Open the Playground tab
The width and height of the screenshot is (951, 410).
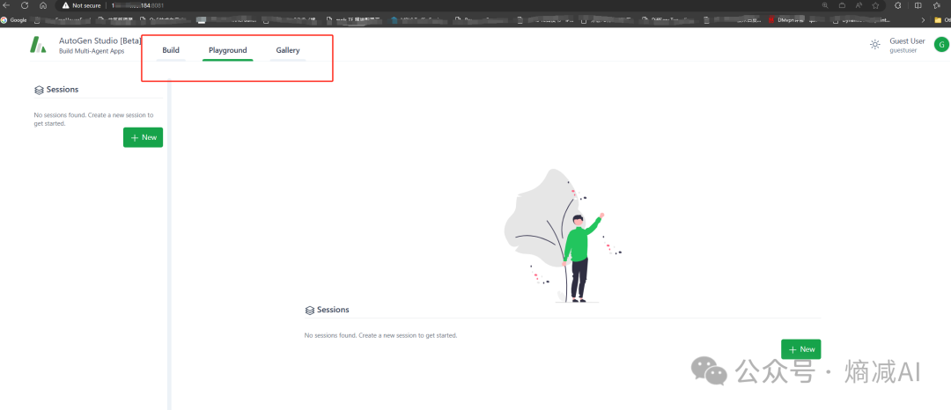click(227, 50)
